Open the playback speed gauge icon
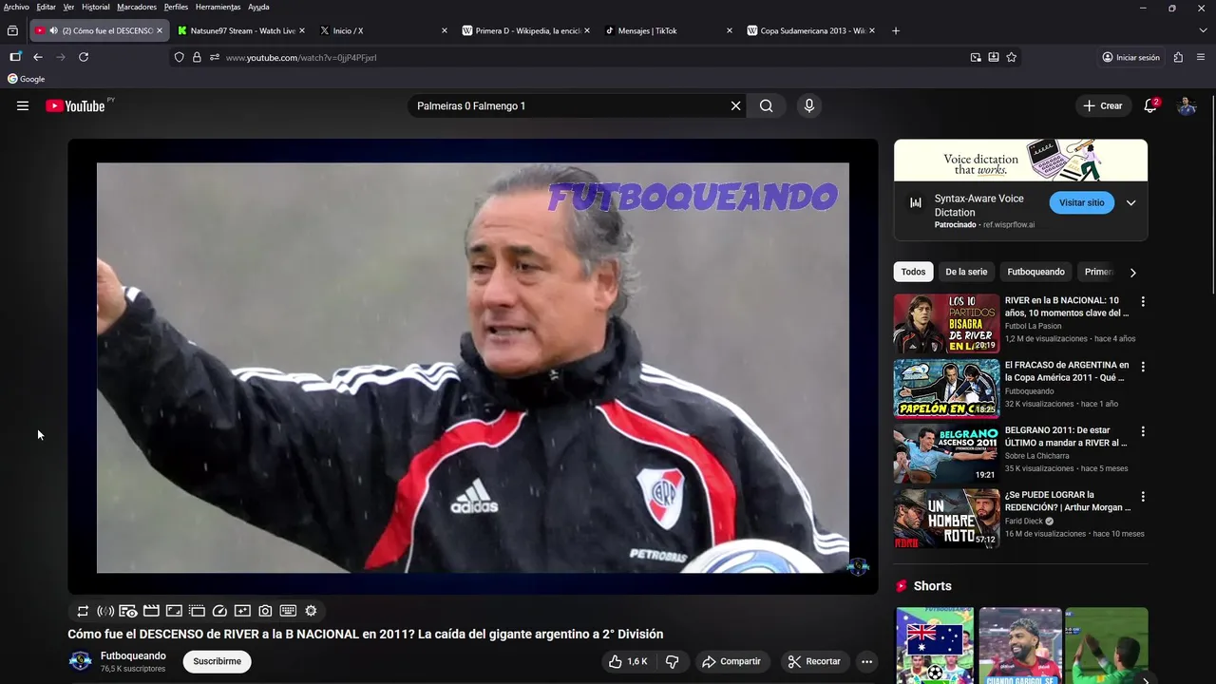The image size is (1216, 684). coord(219,611)
